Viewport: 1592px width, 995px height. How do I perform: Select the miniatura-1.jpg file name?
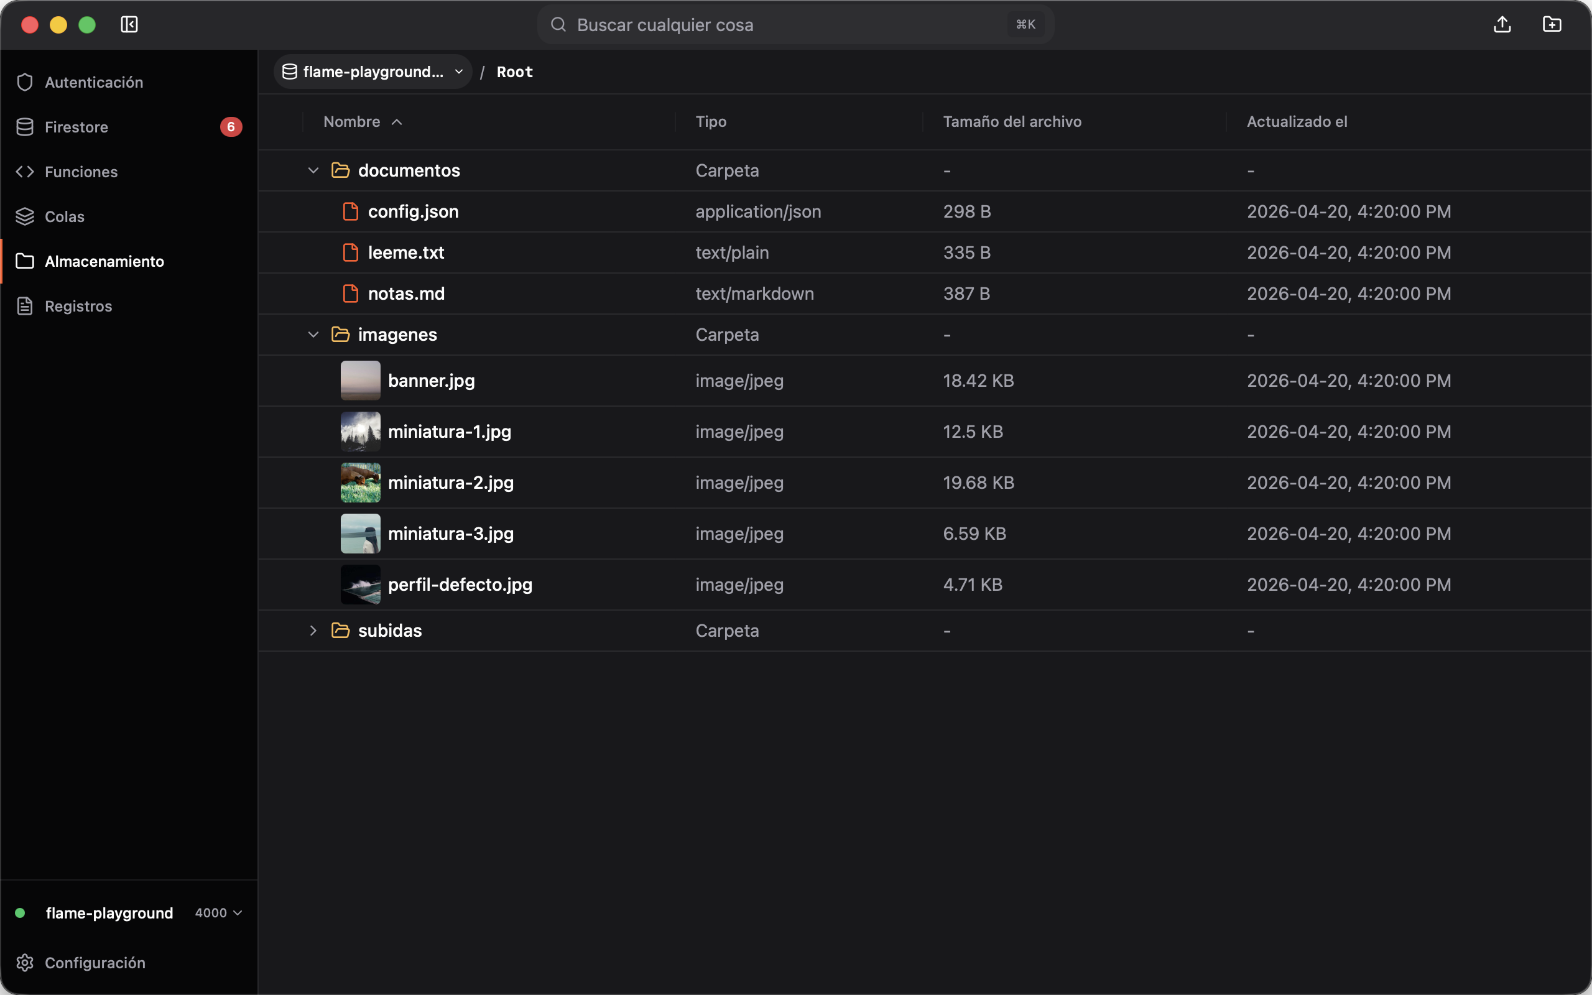click(x=450, y=432)
